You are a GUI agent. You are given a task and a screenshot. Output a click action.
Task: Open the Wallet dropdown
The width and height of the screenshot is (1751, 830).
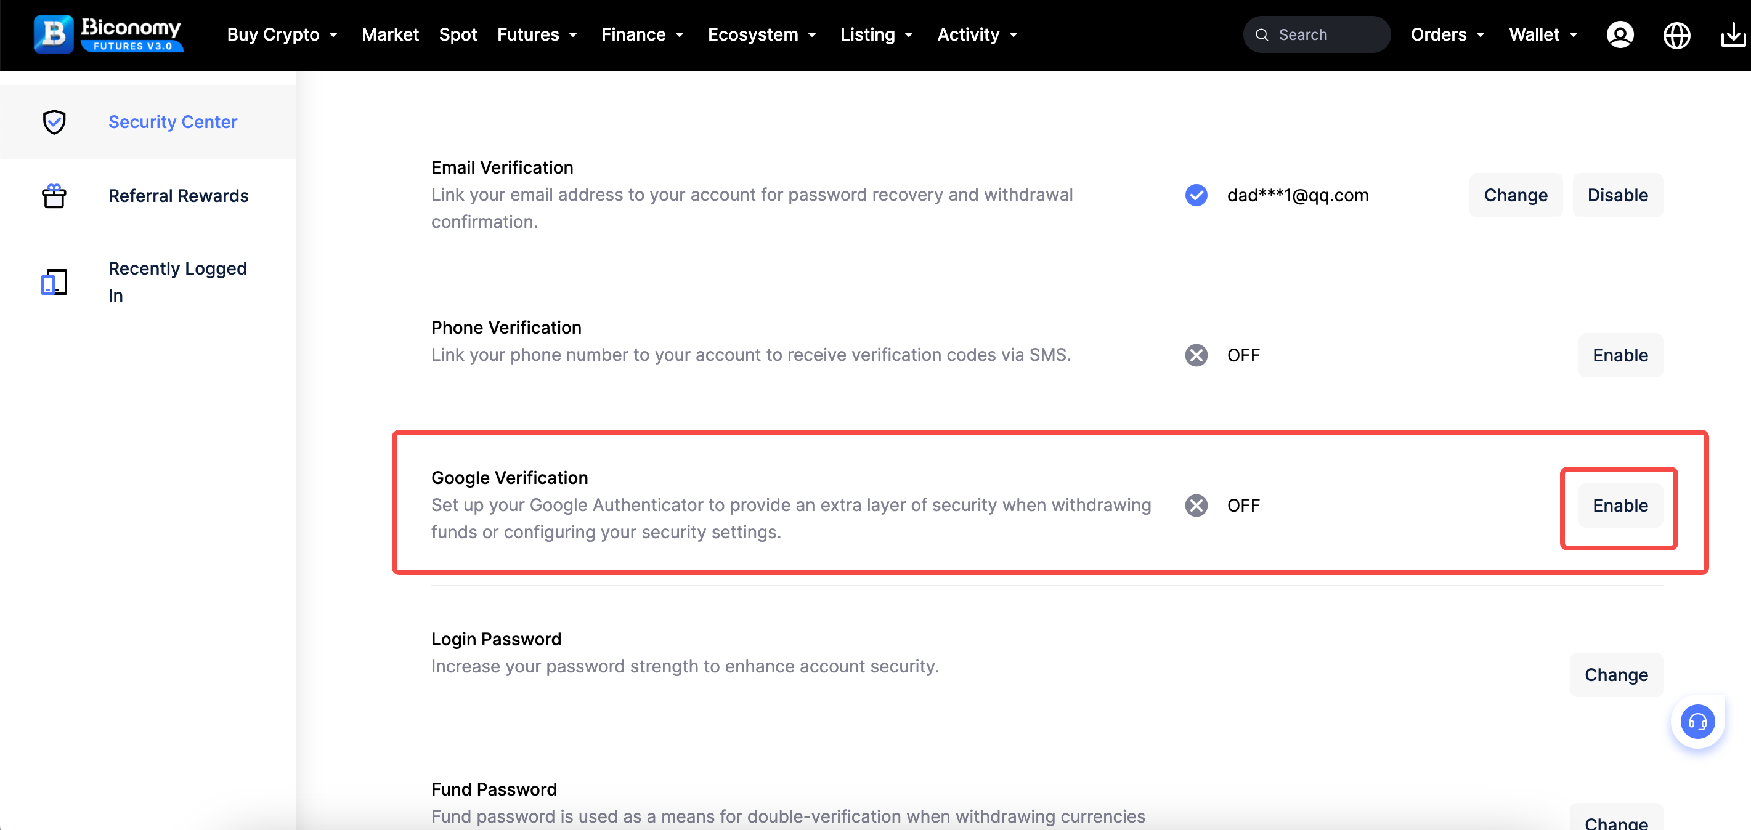coord(1543,34)
